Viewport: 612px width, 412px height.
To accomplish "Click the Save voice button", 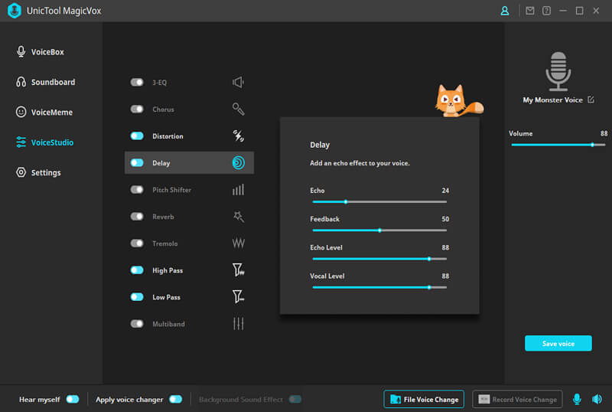I will tap(558, 343).
